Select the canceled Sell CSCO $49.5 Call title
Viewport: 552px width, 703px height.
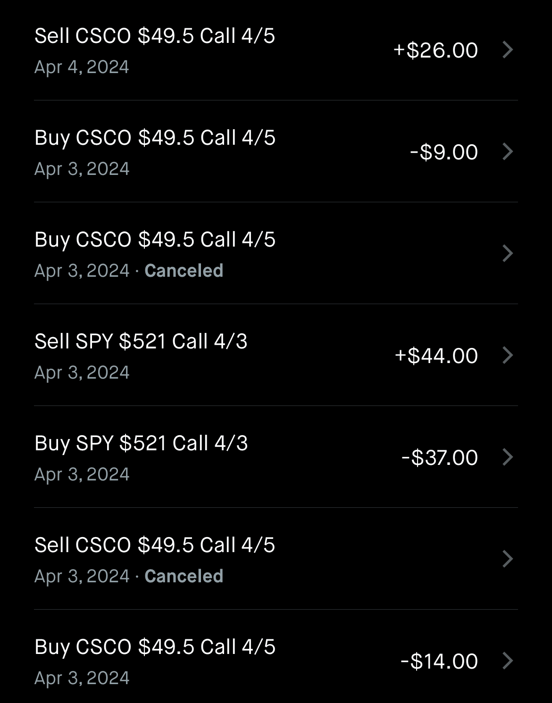pyautogui.click(x=155, y=545)
